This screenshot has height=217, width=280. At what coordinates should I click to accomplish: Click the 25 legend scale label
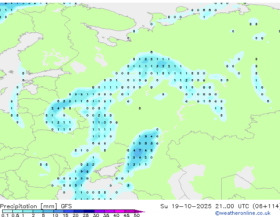click(x=86, y=215)
